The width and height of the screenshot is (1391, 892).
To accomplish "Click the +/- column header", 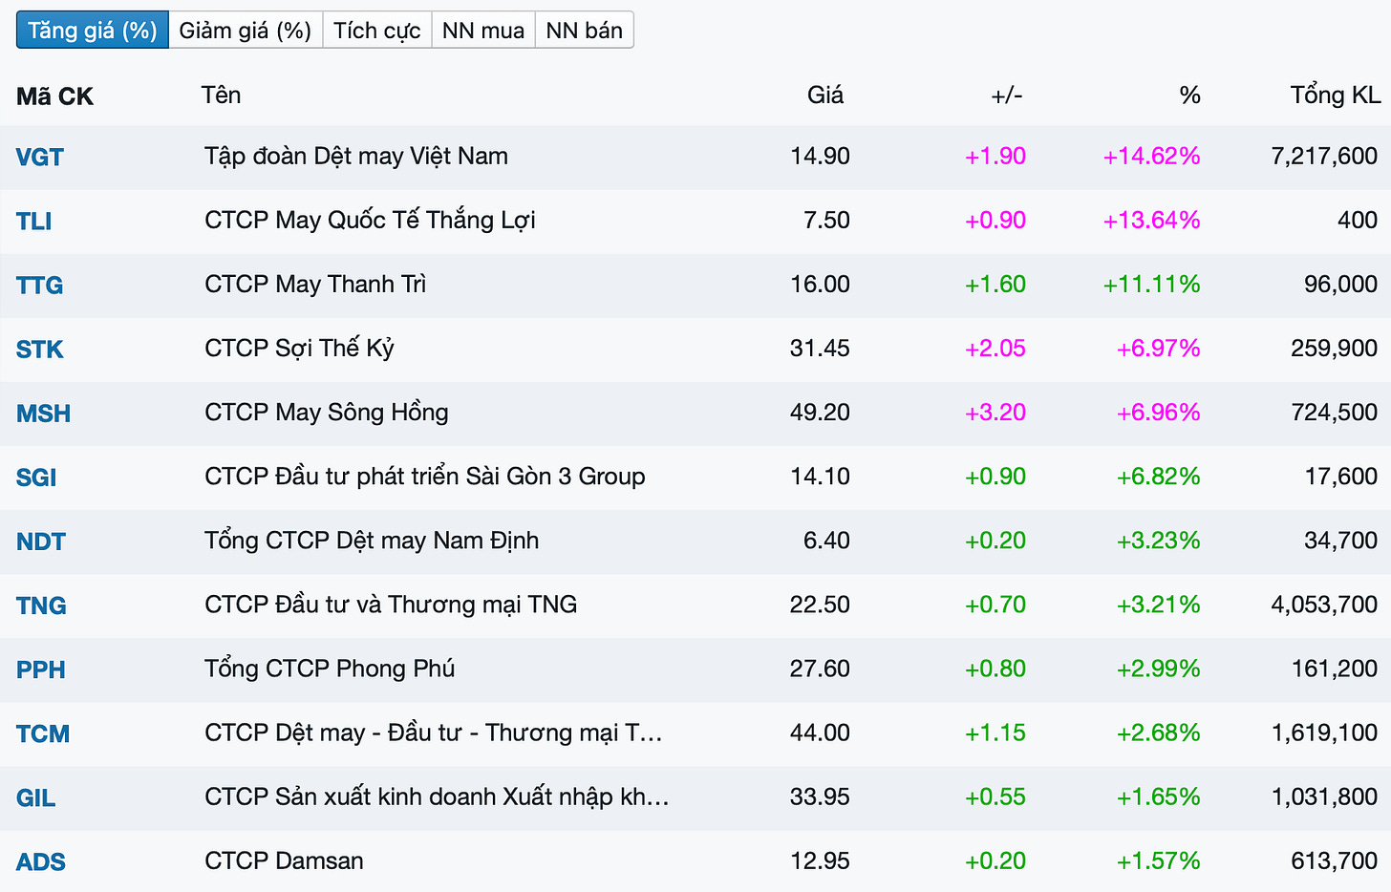I will pyautogui.click(x=1007, y=95).
